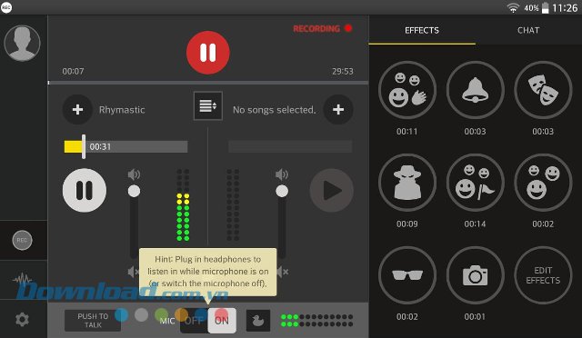Screen dimensions: 582x338
Task: Open EDIT EFFECTS
Action: point(543,275)
